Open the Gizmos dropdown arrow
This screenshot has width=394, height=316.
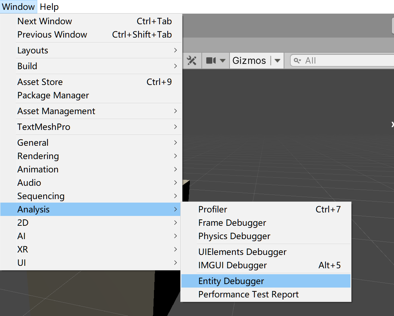(277, 60)
